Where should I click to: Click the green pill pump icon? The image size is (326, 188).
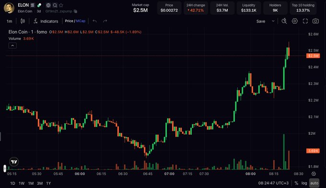39,5
